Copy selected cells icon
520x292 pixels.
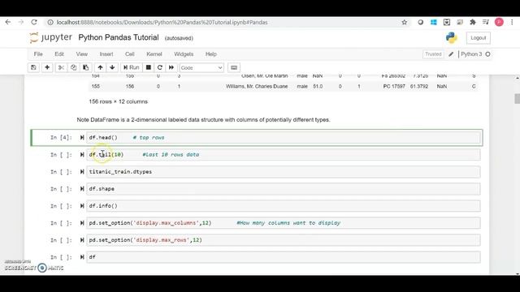pyautogui.click(x=73, y=67)
